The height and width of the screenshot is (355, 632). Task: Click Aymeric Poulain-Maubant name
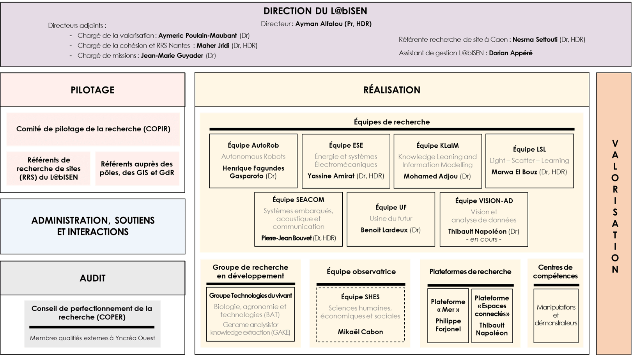[197, 35]
